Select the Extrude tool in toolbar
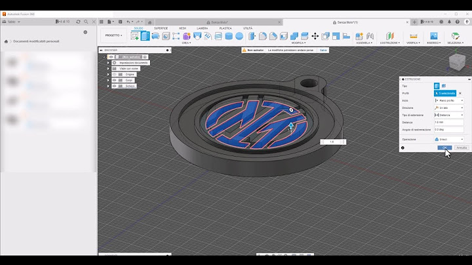 pyautogui.click(x=145, y=36)
